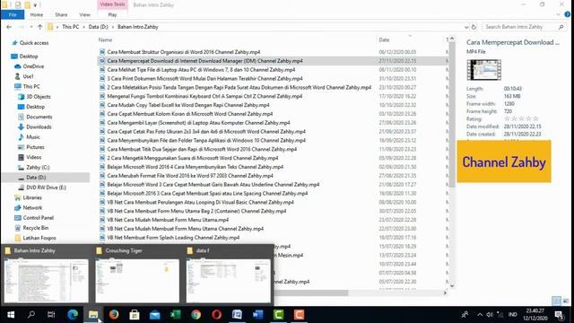The image size is (574, 323).
Task: Open taskbar Search
Action: (x=31, y=315)
